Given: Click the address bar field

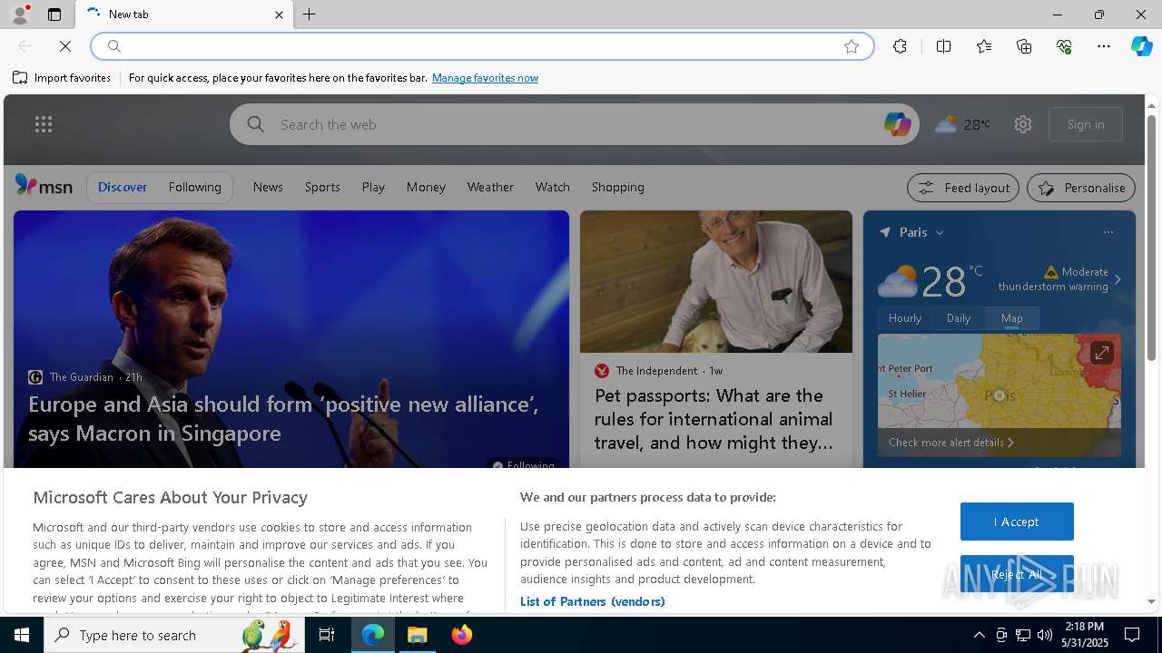Looking at the screenshot, I should tap(482, 46).
